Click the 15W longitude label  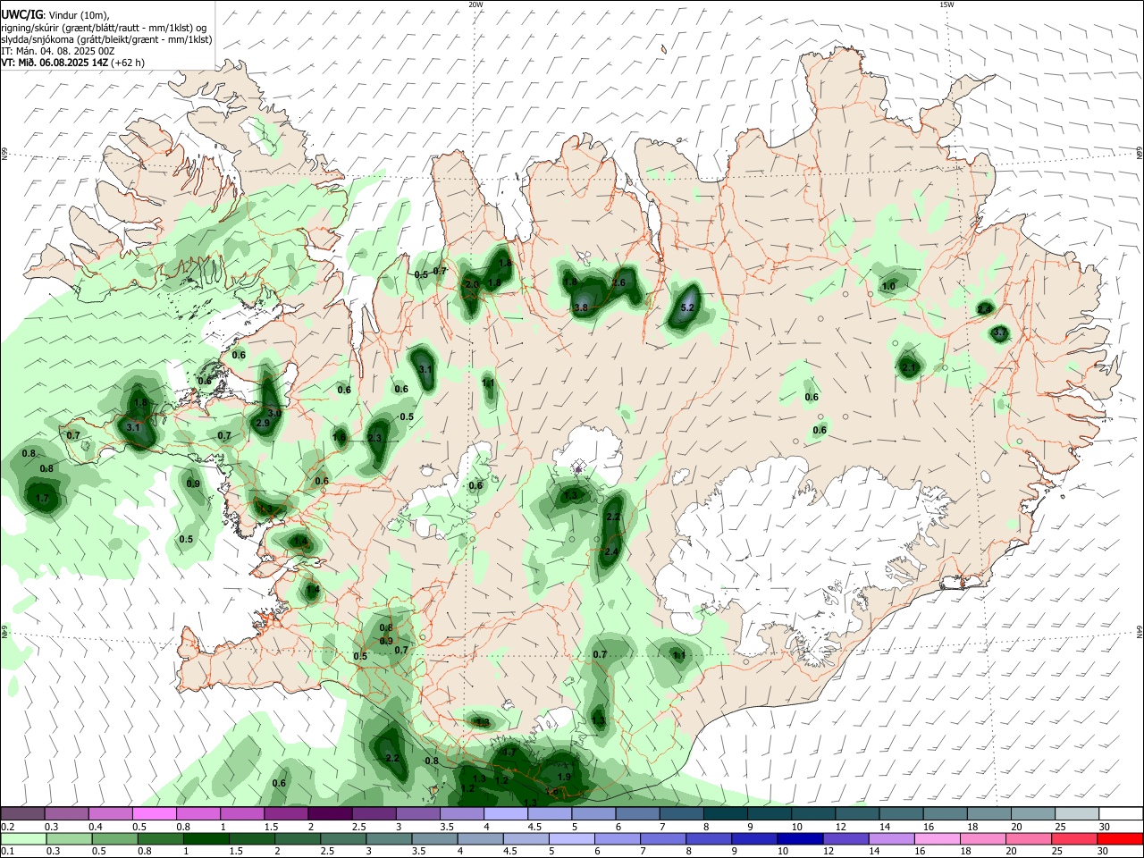[x=946, y=4]
